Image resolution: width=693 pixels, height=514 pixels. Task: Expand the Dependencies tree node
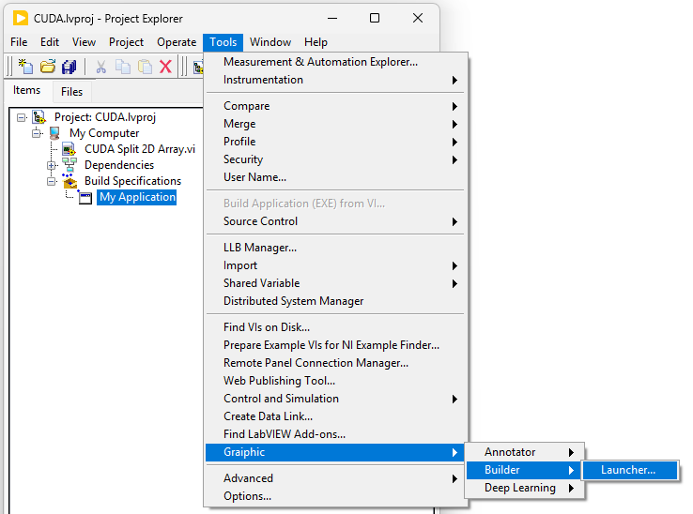pos(52,165)
